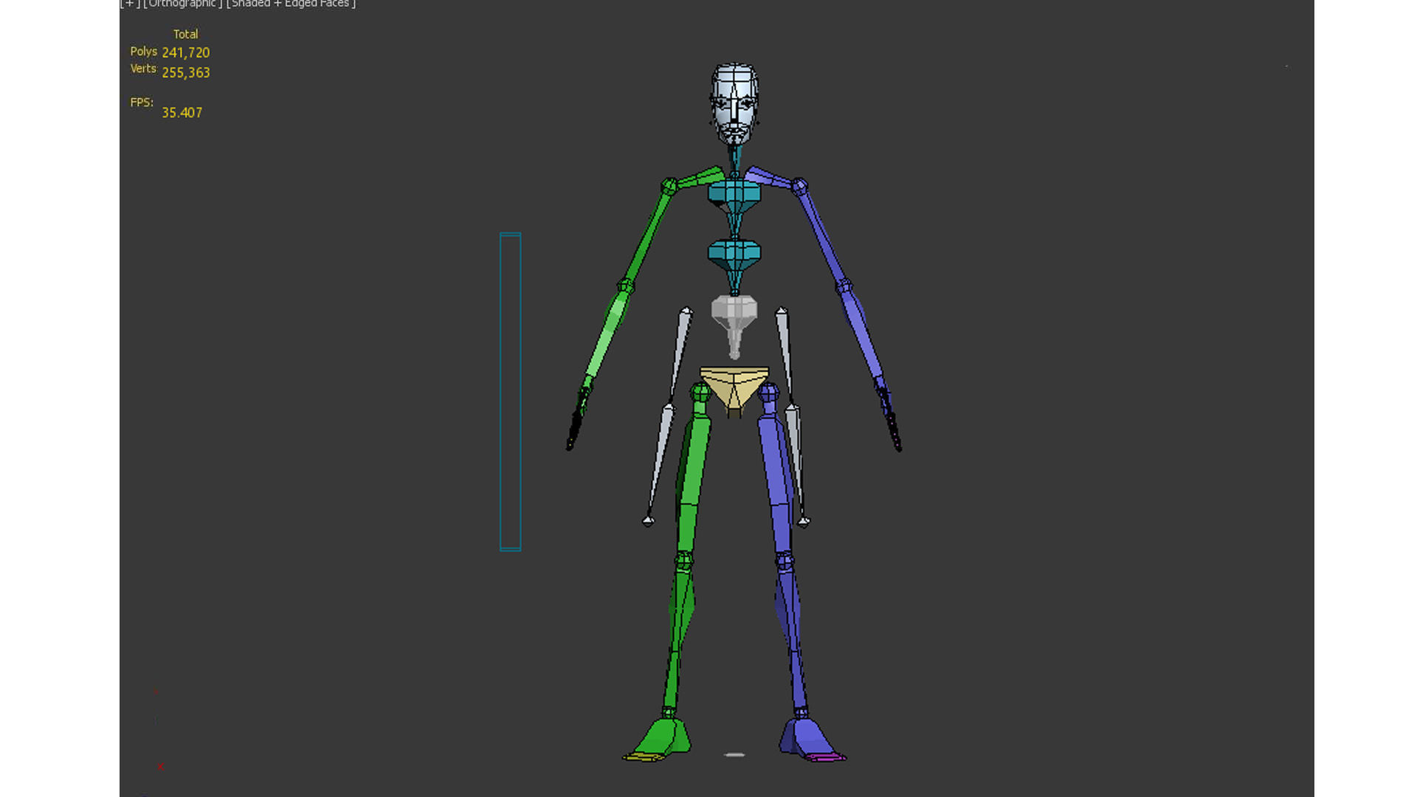This screenshot has width=1417, height=797.
Task: Select the light green forearm bone
Action: tap(607, 332)
